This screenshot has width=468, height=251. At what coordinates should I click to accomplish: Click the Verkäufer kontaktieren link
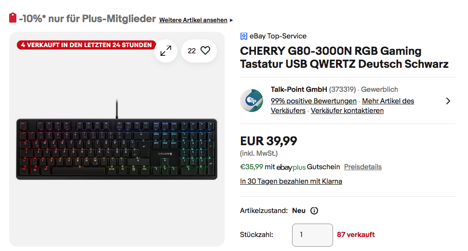347,111
